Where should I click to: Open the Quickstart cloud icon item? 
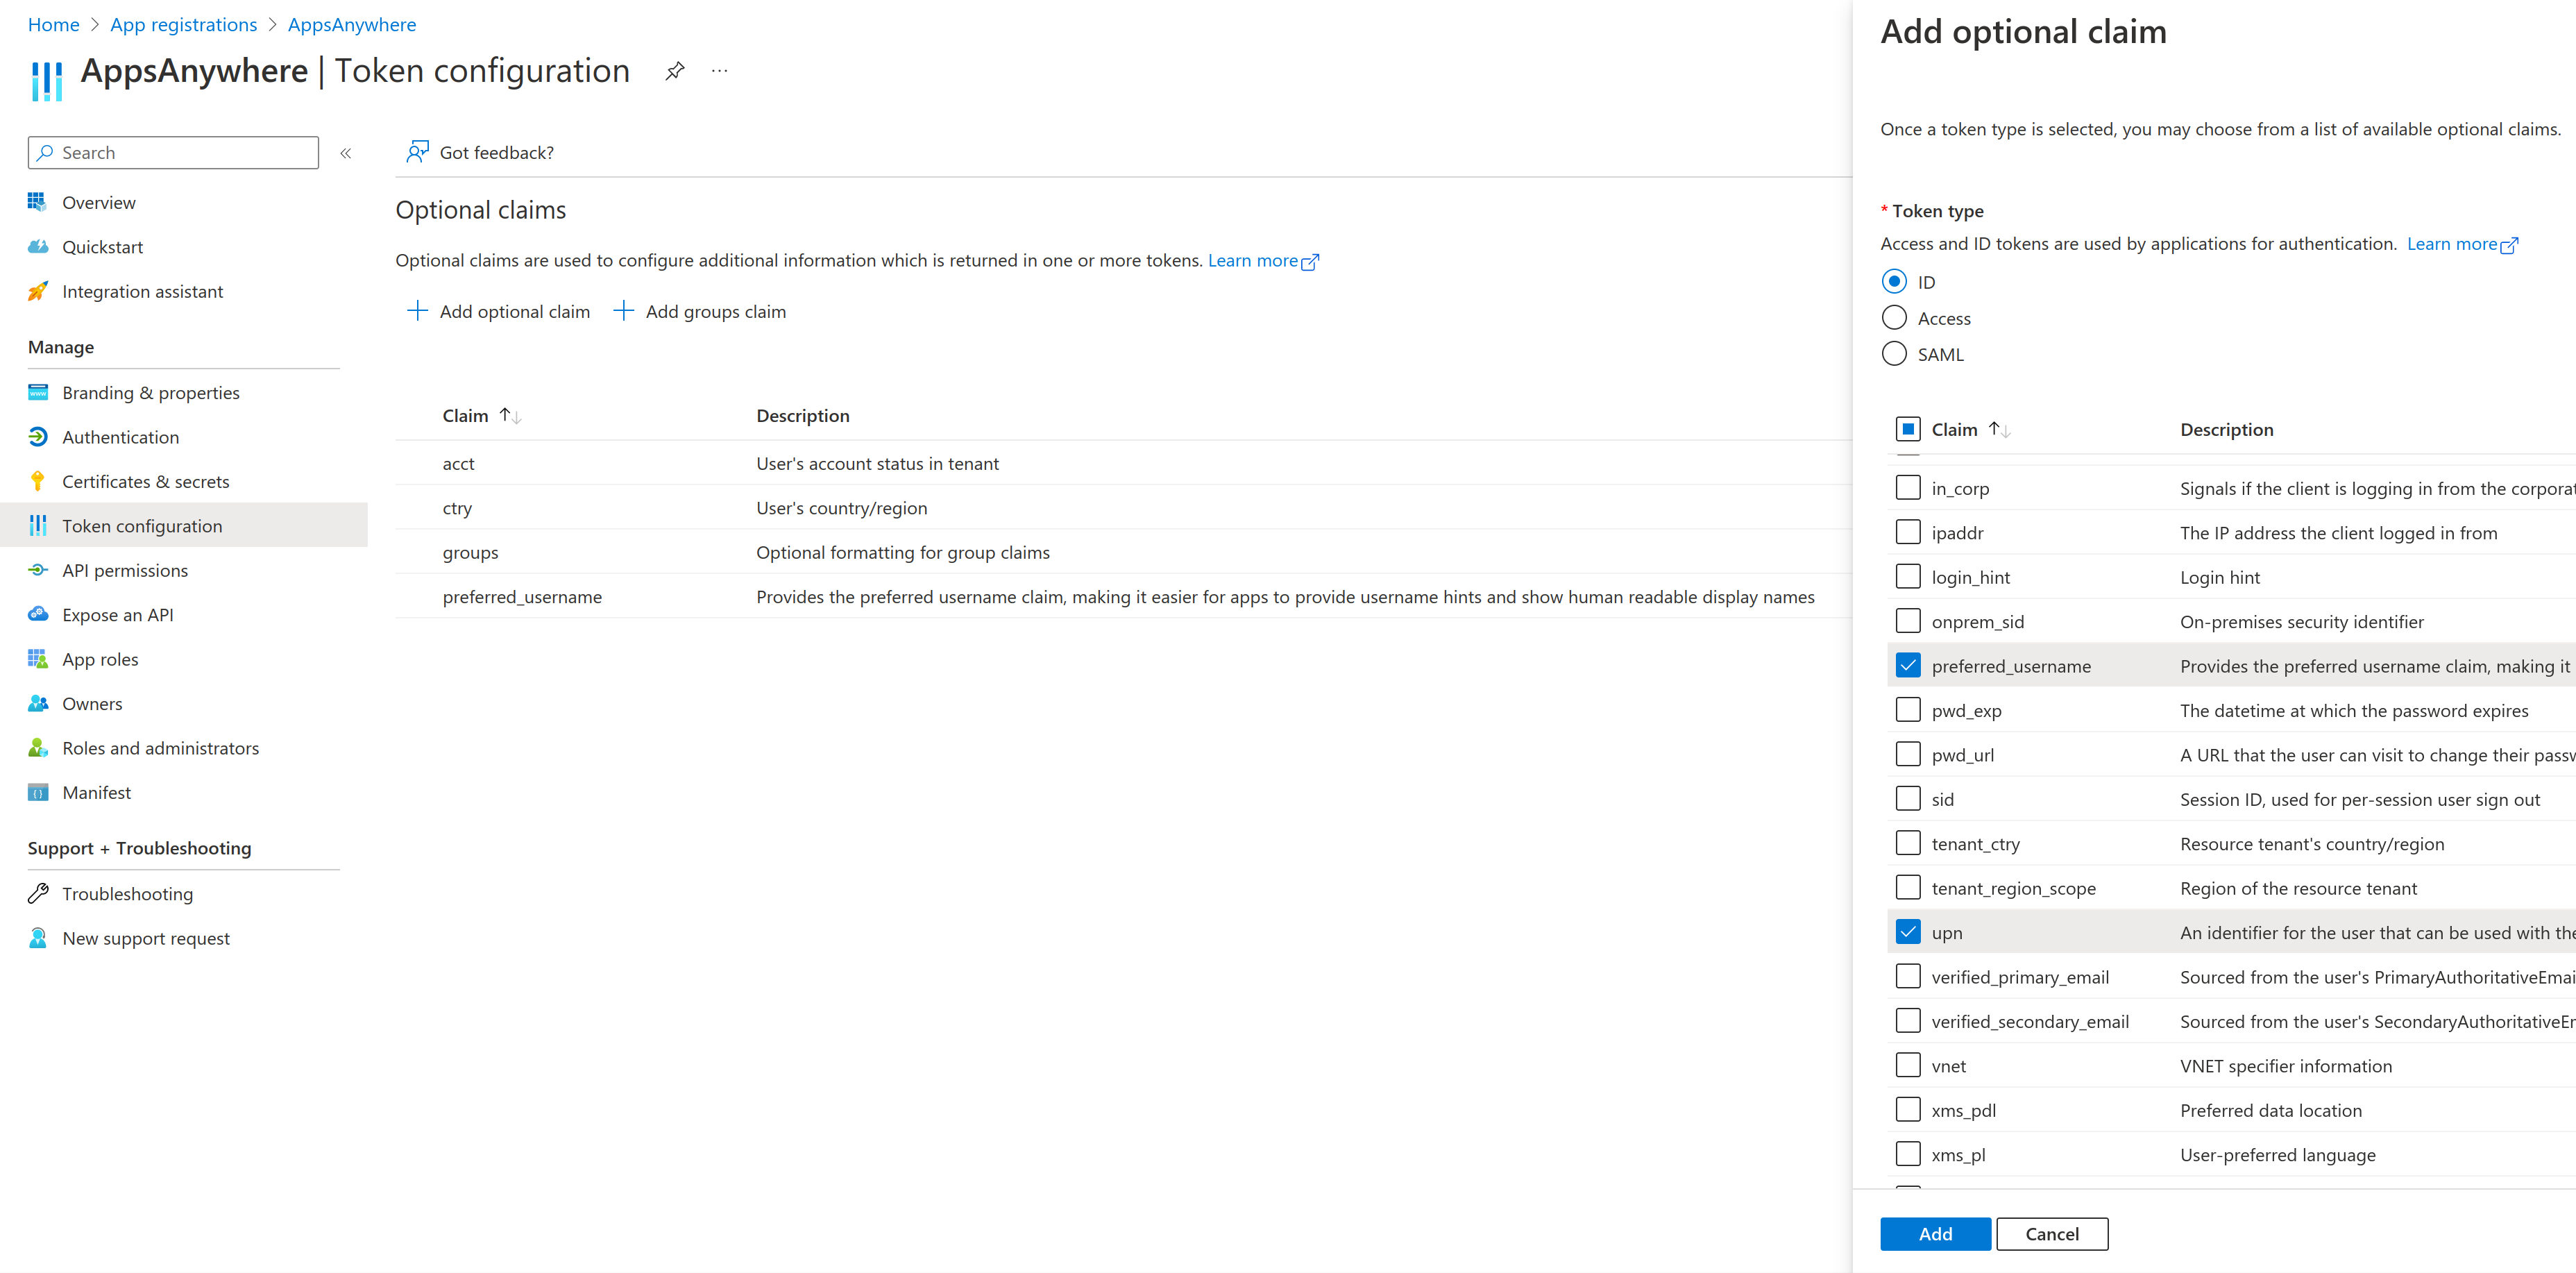click(x=38, y=247)
